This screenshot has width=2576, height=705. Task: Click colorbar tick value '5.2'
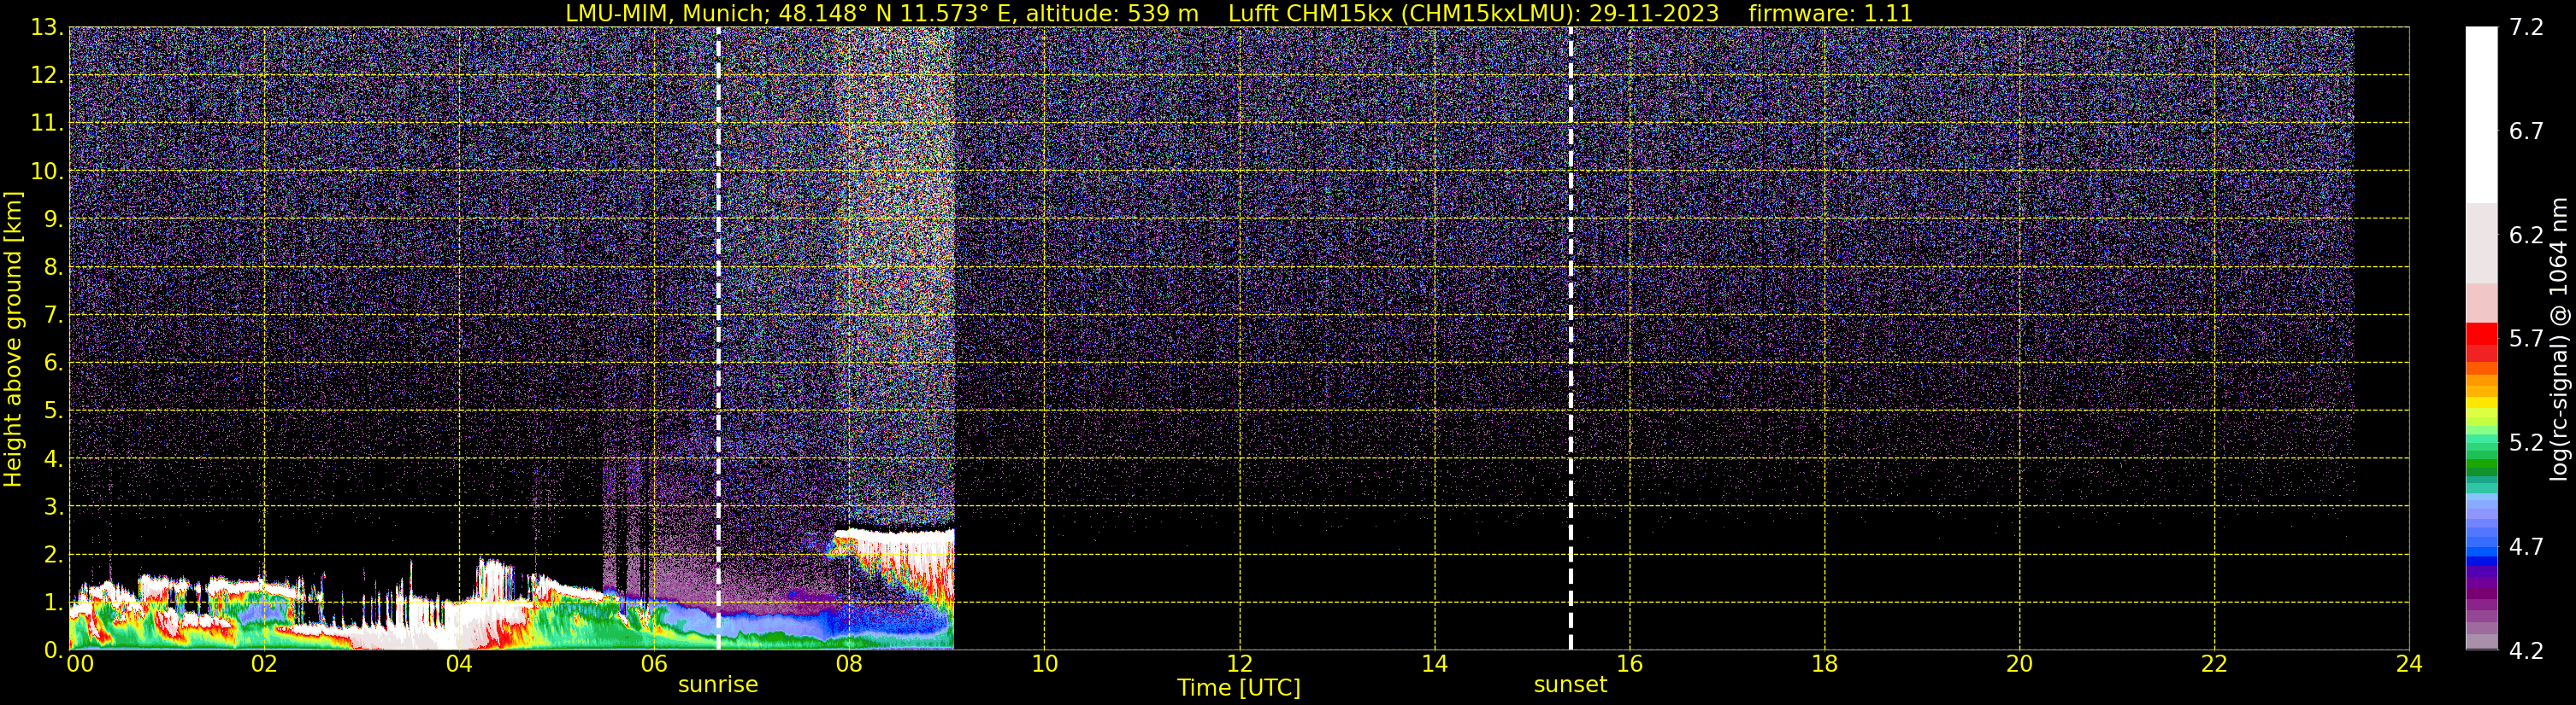click(2526, 442)
